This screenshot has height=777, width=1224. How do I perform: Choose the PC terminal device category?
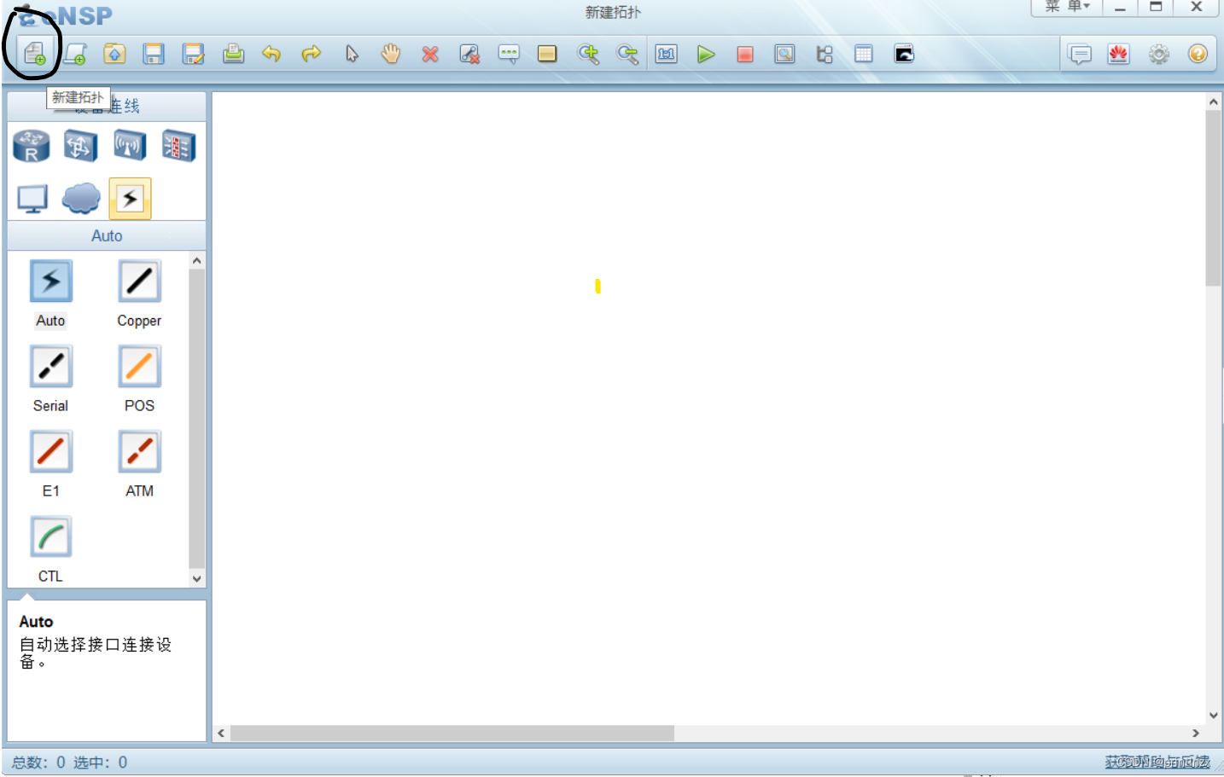click(x=32, y=200)
